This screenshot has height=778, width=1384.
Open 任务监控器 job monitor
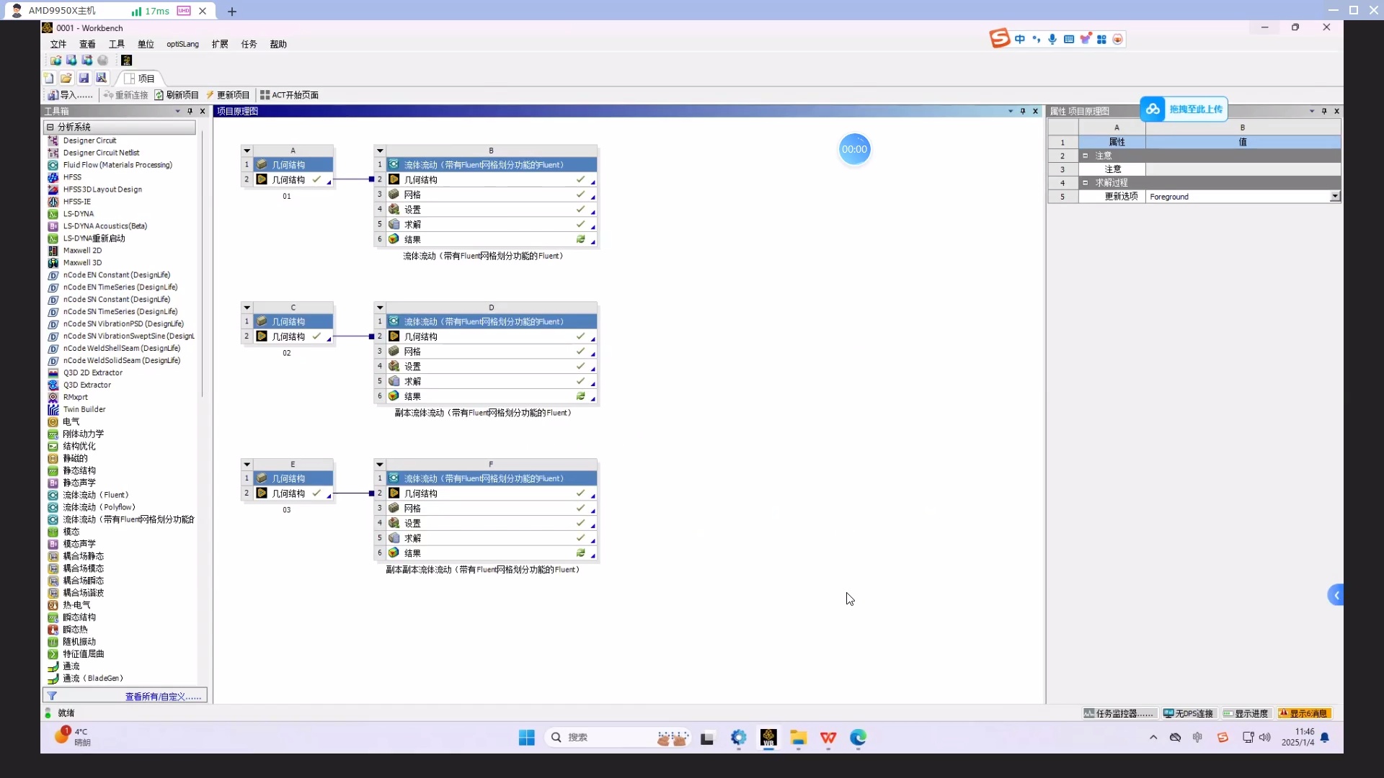[1119, 713]
